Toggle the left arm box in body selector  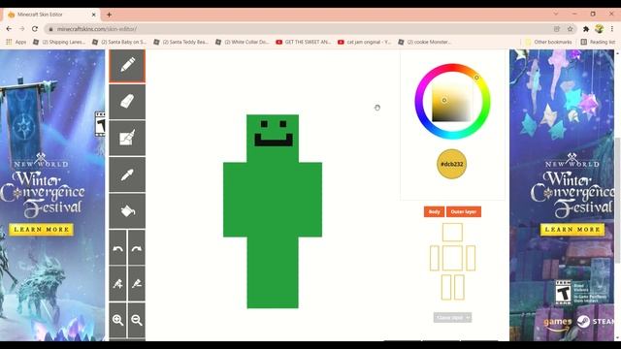click(x=435, y=258)
